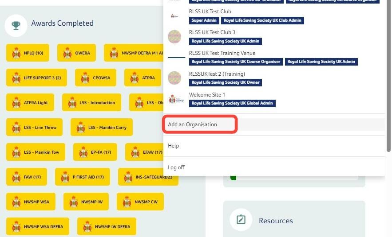Image resolution: width=392 pixels, height=237 pixels.
Task: Click Course Organiser tag under Test Training Venue
Action: point(236,62)
